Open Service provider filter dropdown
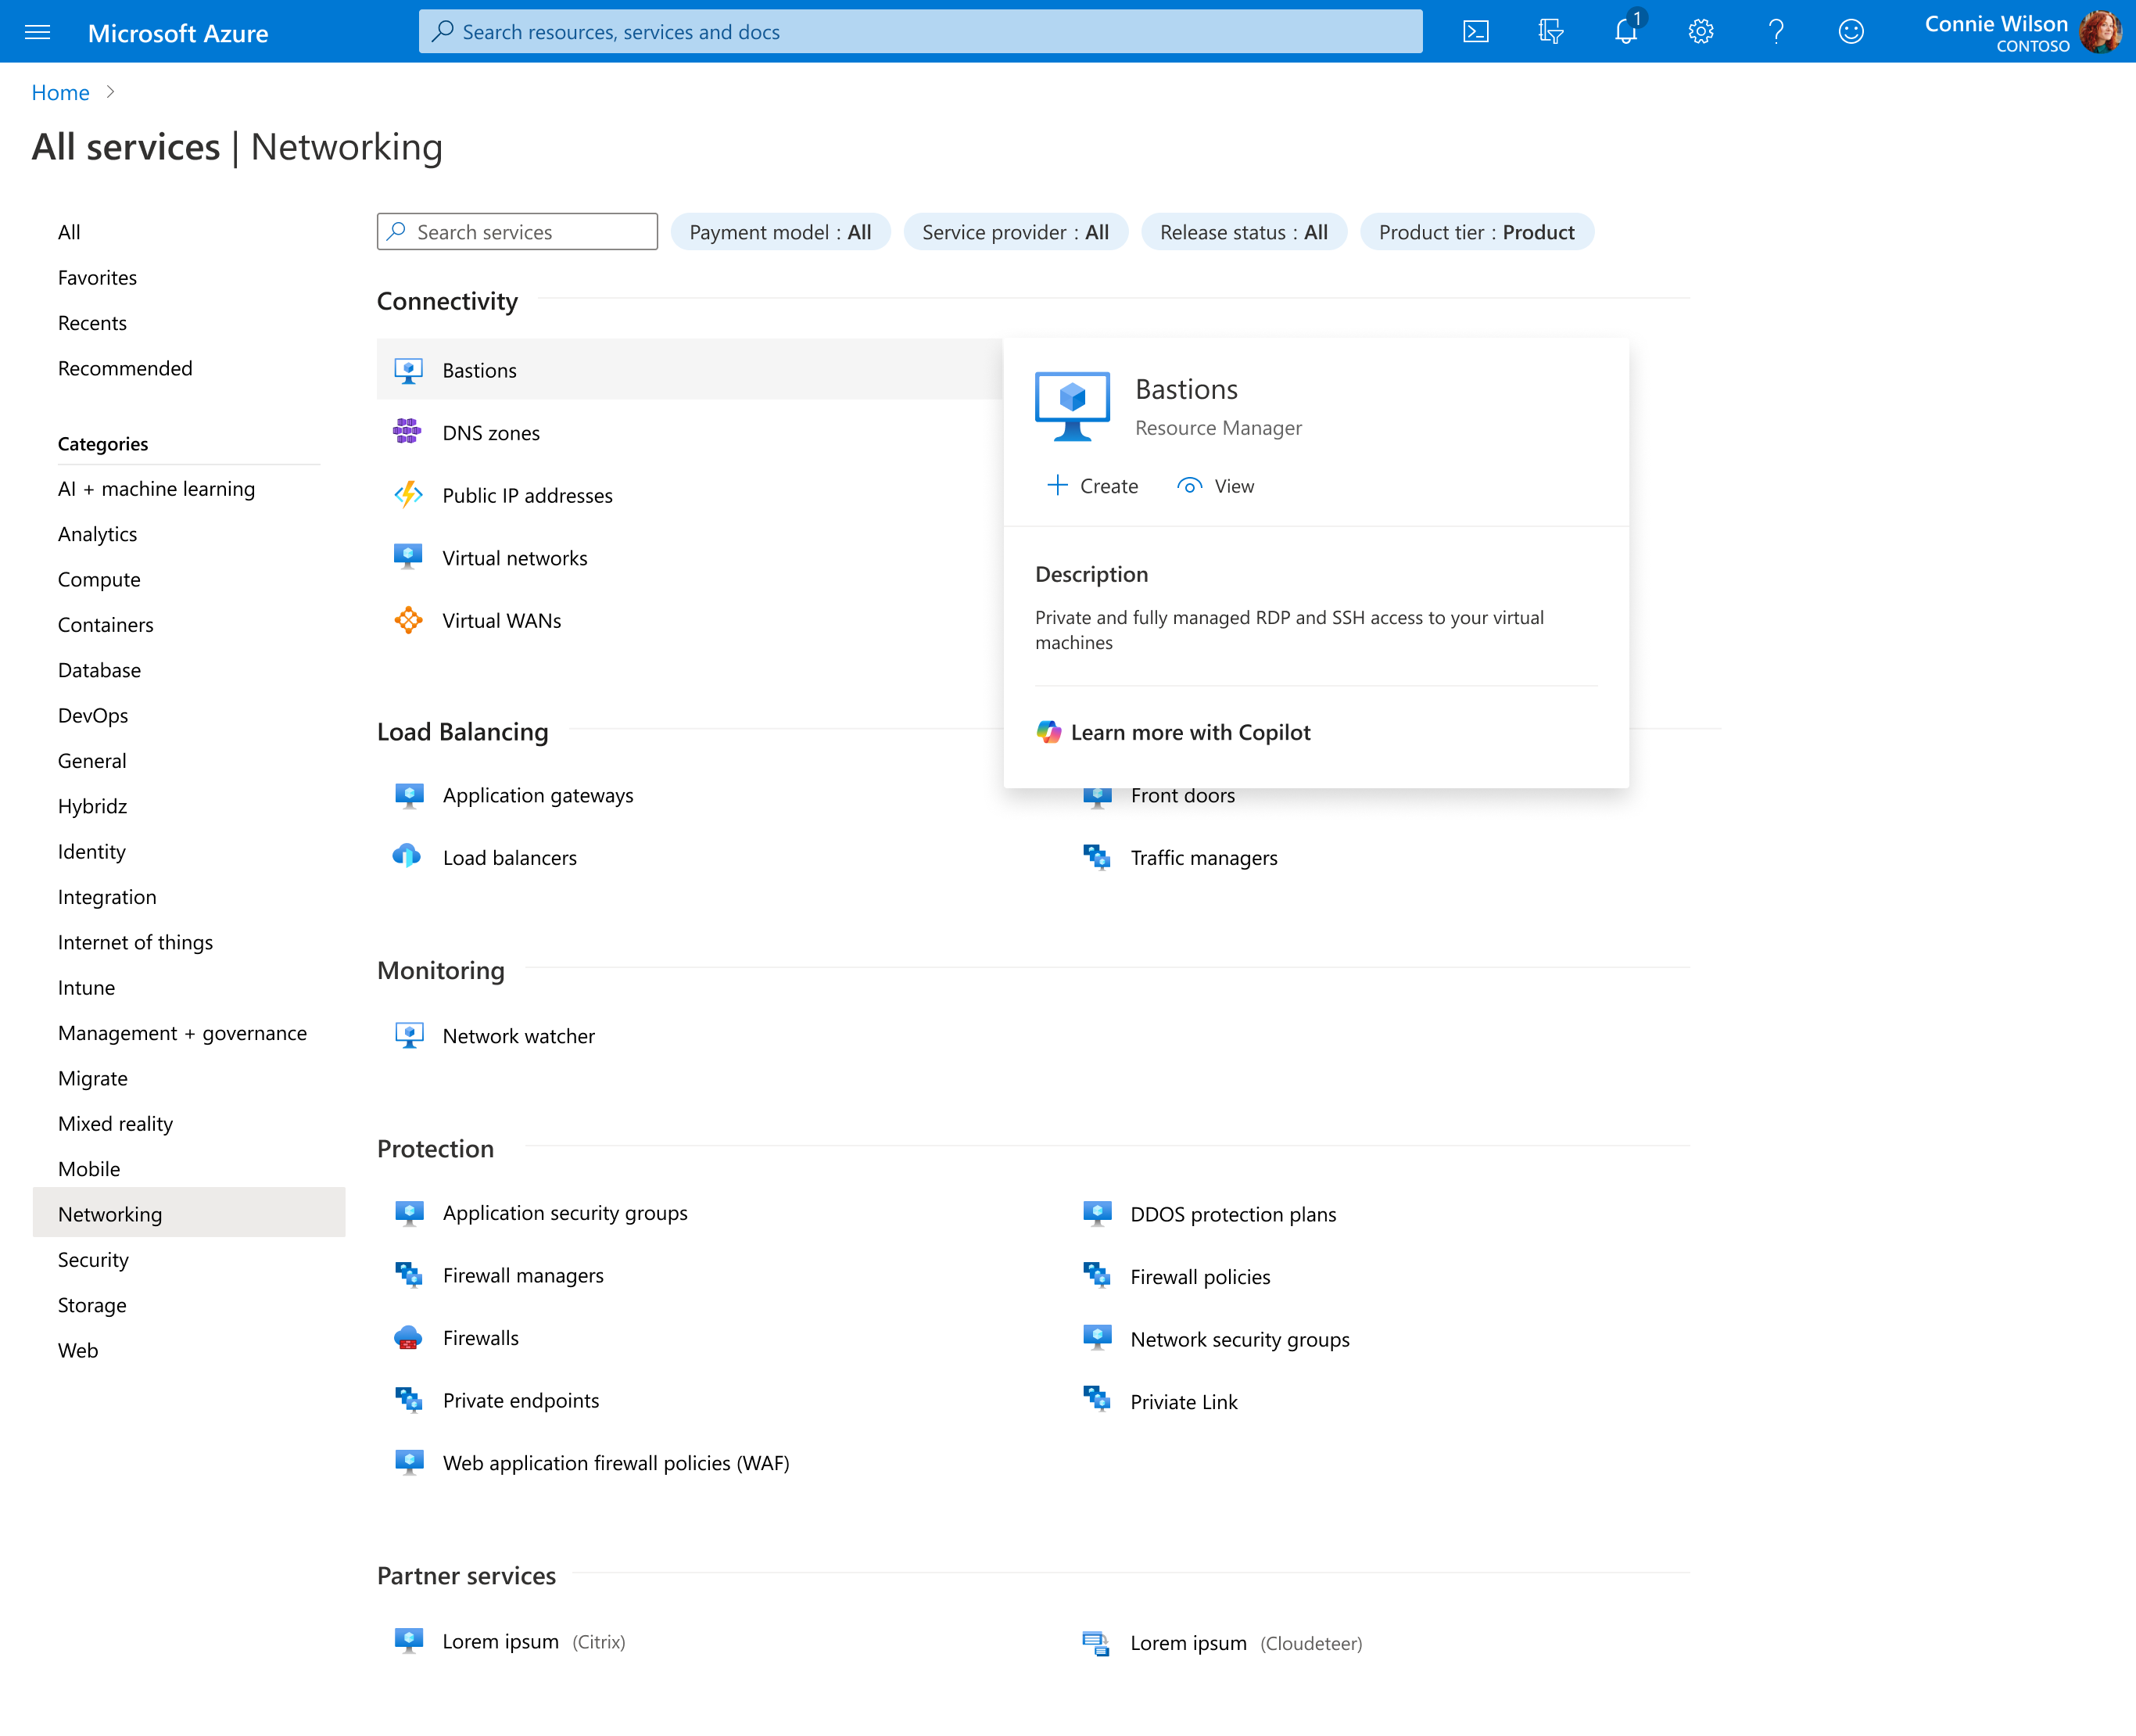2136x1736 pixels. [1015, 232]
